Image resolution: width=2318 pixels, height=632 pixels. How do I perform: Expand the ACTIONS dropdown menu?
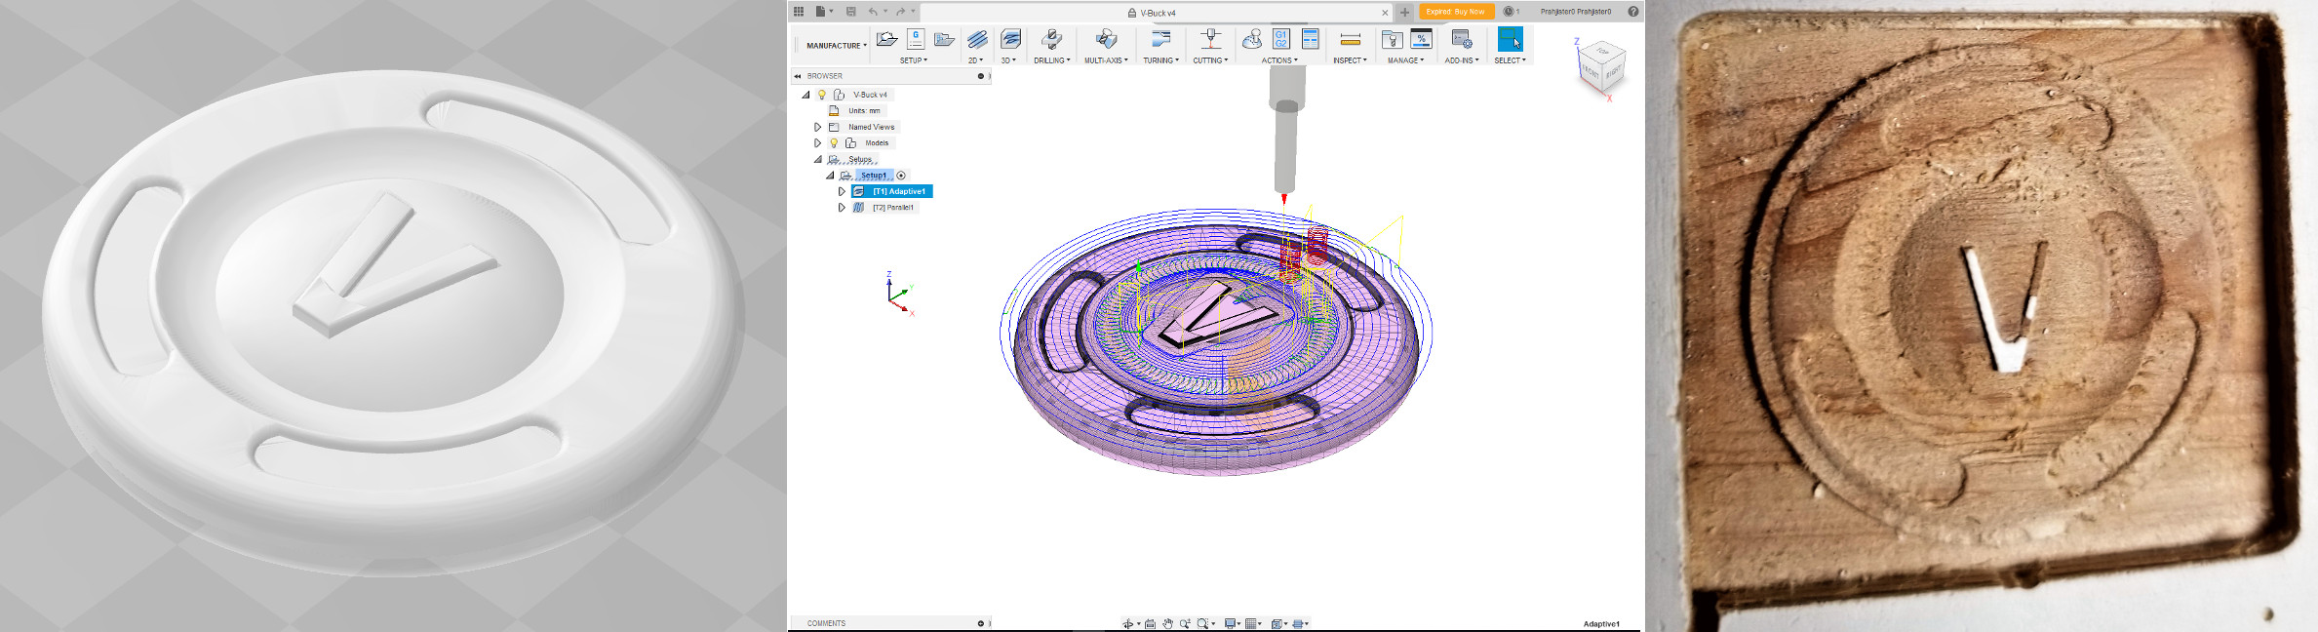coord(1279,60)
